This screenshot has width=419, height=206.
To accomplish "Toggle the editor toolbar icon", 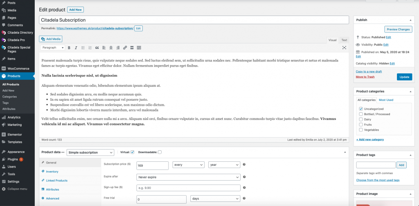I will coord(139,48).
